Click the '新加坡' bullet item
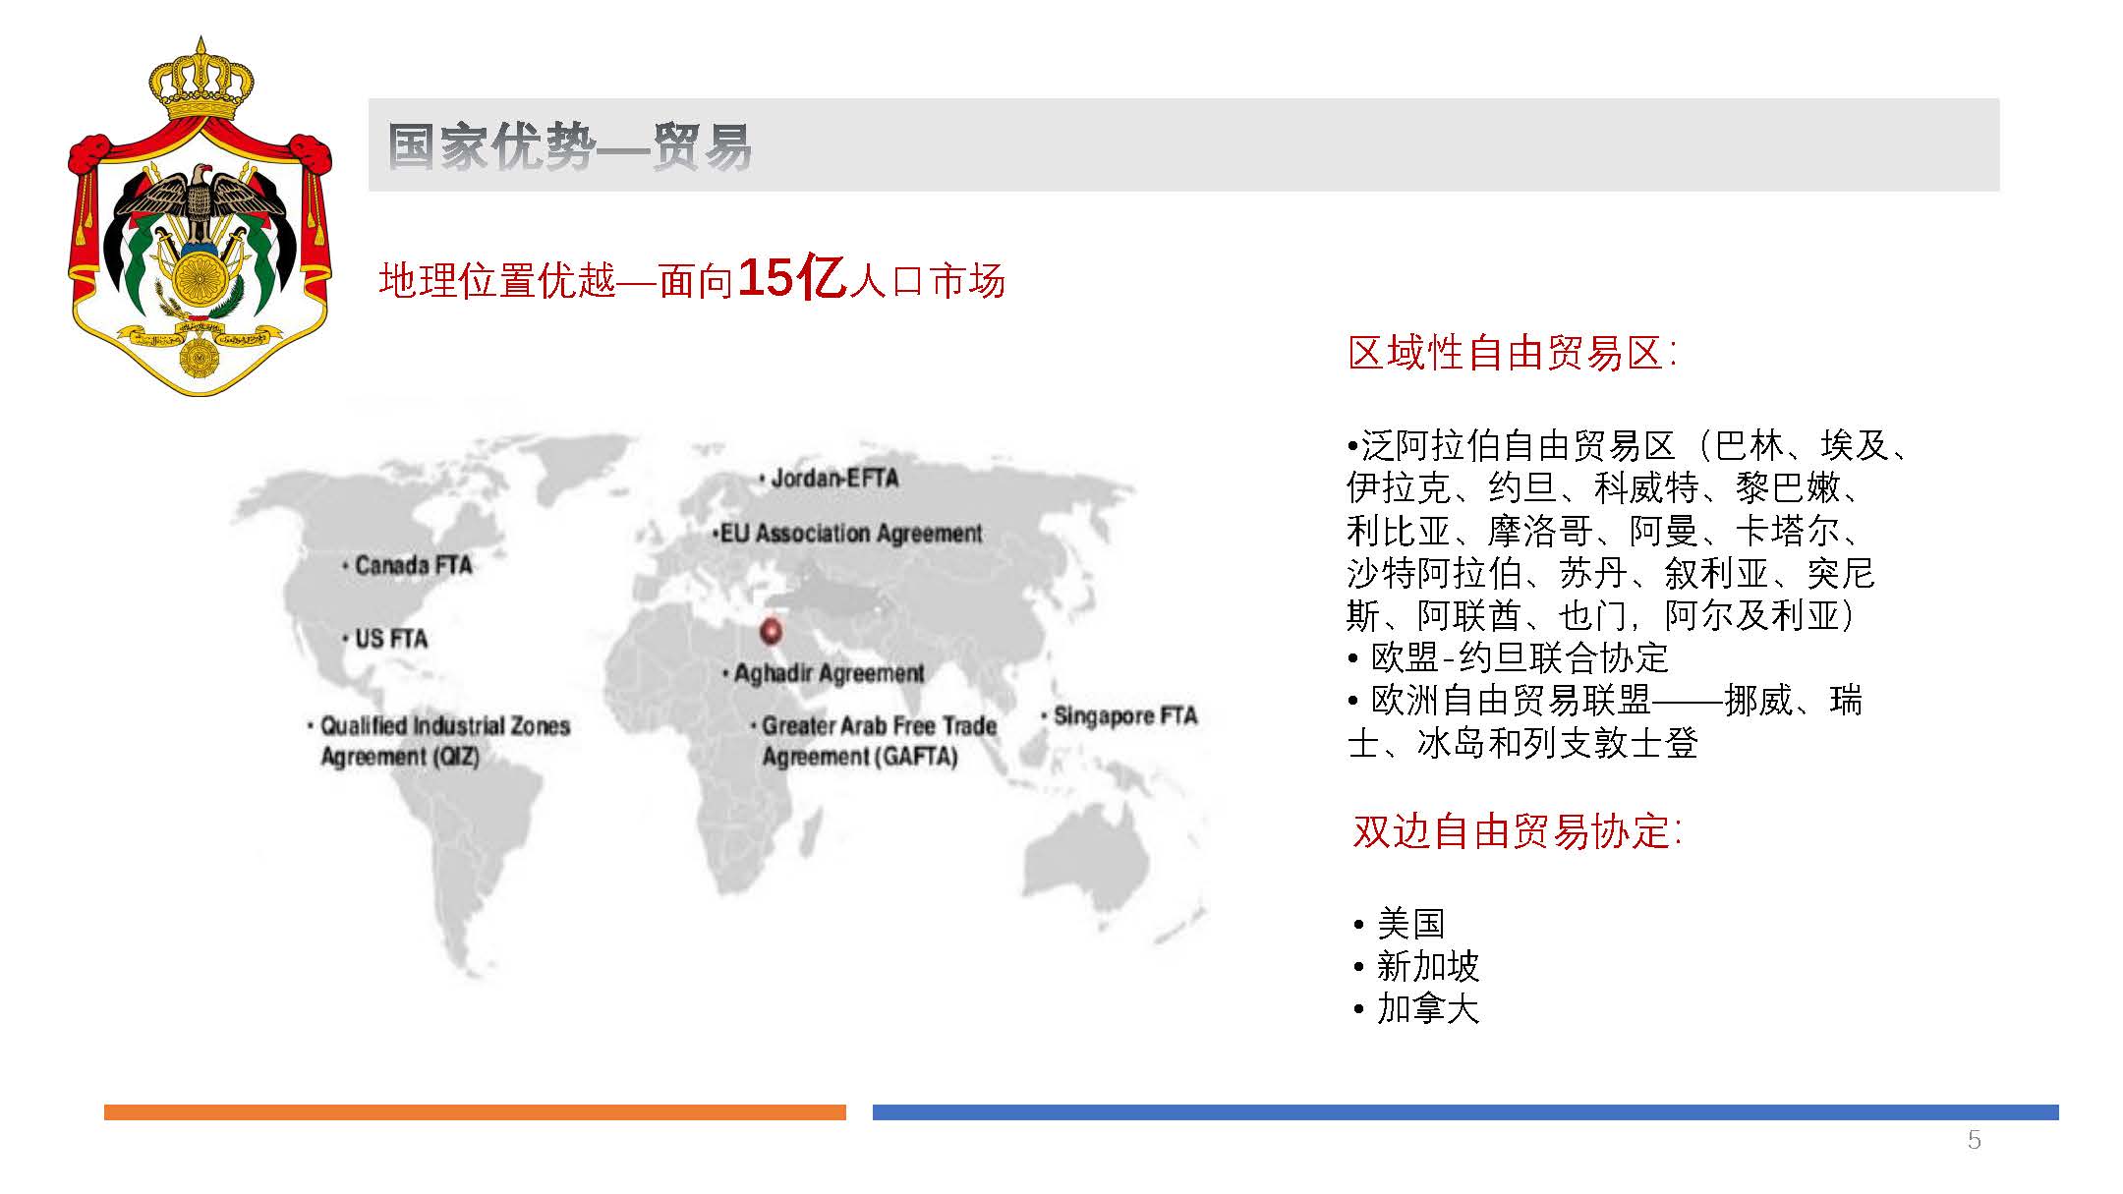The width and height of the screenshot is (2123, 1194). 1415,966
